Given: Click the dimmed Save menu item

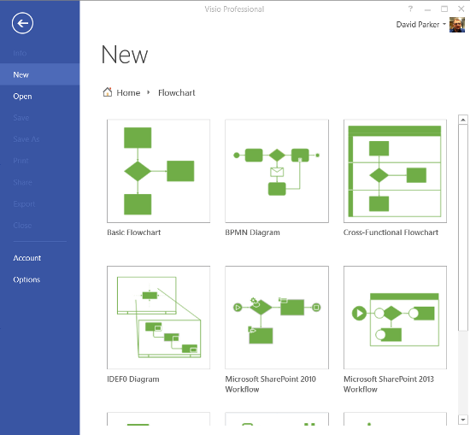Looking at the screenshot, I should pos(21,118).
